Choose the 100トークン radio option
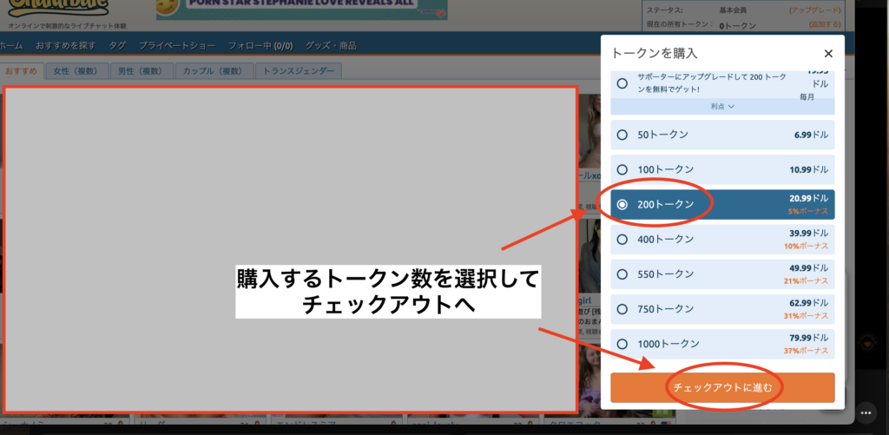The height and width of the screenshot is (435, 889). pyautogui.click(x=622, y=169)
